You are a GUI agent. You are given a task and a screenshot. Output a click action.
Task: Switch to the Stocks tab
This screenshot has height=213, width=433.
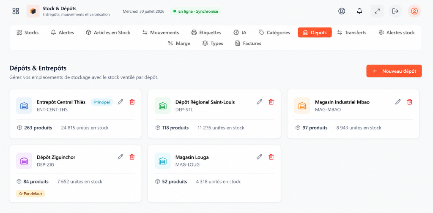27,33
